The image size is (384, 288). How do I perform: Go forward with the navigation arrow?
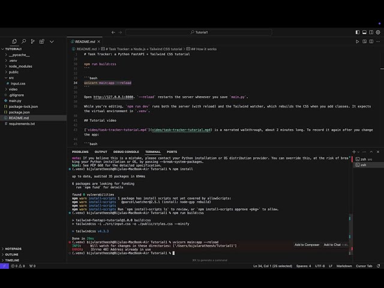tap(120, 32)
